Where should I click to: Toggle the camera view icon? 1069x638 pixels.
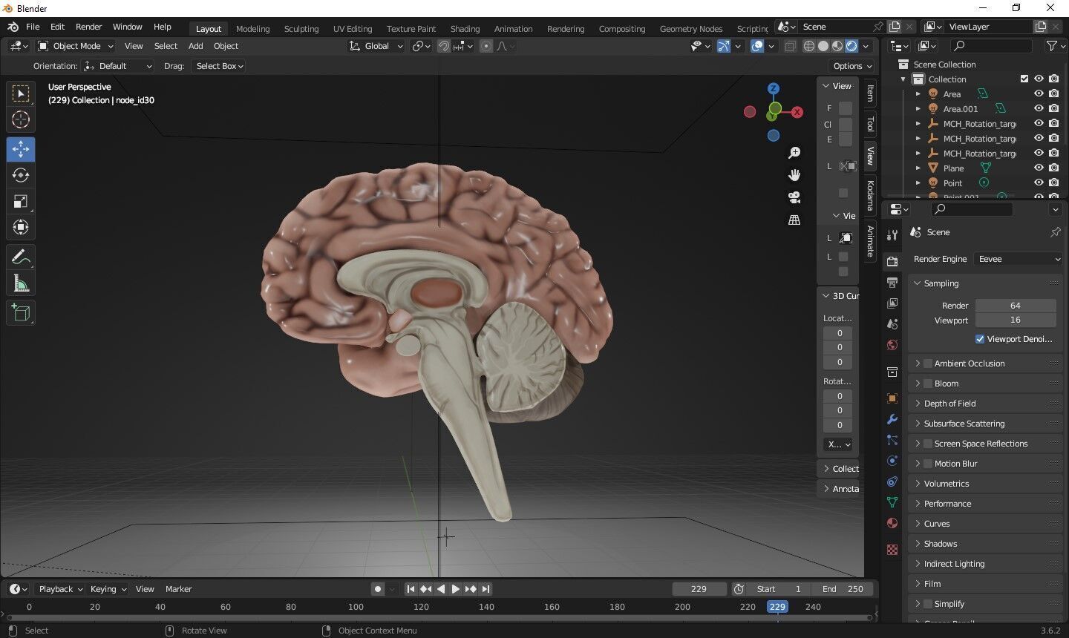coord(794,197)
